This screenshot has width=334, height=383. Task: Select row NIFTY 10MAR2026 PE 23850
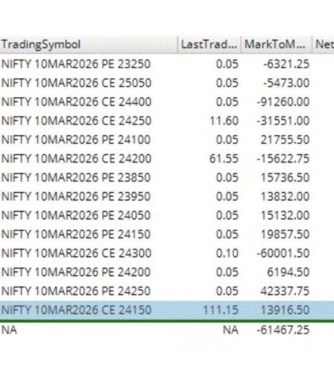coord(167,178)
